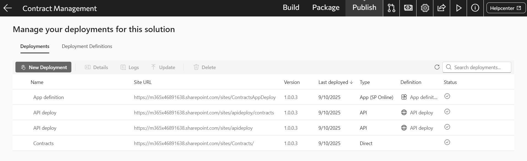Sort by the Version column header
This screenshot has height=161, width=527.
tap(292, 82)
